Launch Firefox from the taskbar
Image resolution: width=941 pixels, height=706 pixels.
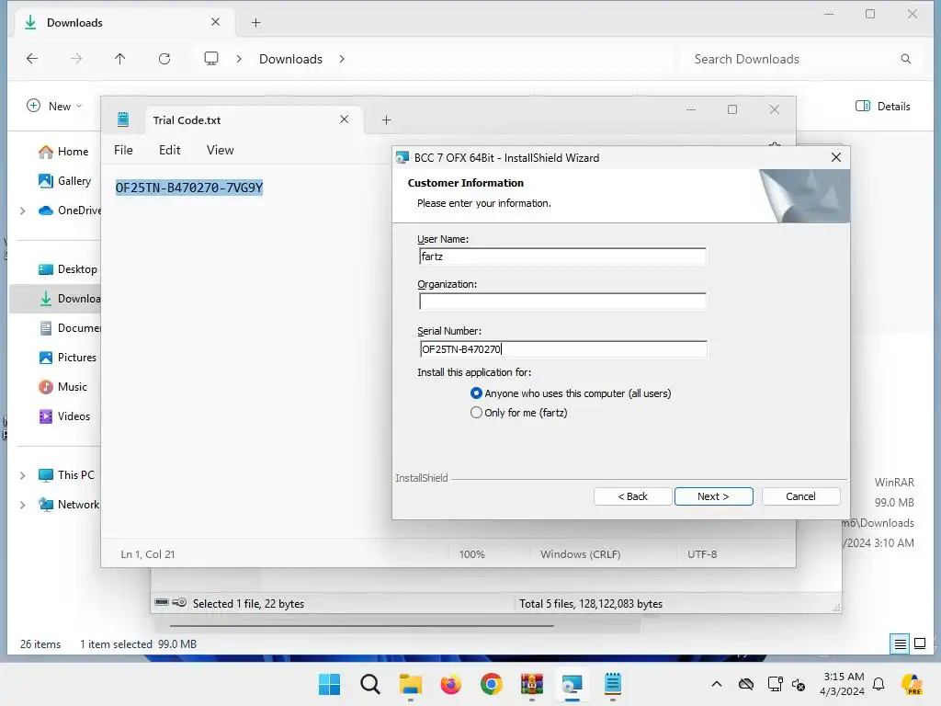tap(450, 684)
